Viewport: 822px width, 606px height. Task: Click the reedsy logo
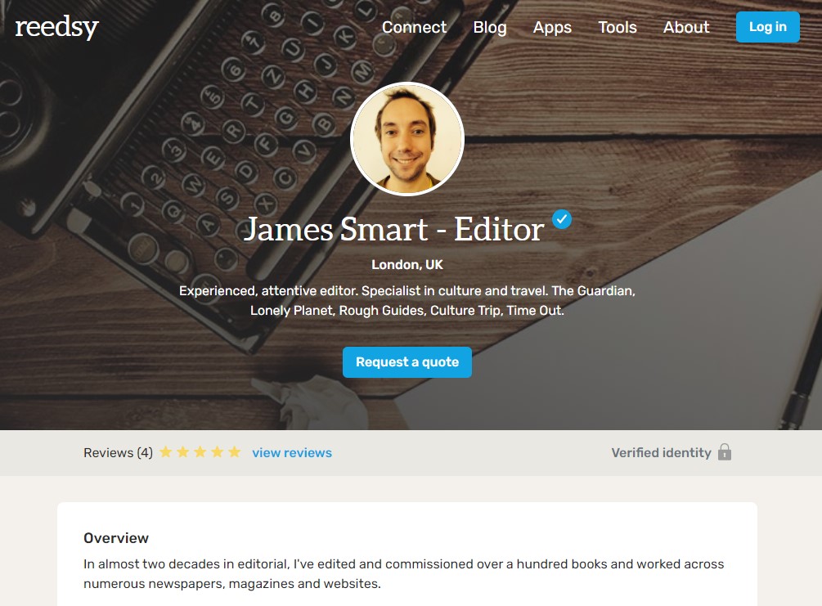coord(56,27)
